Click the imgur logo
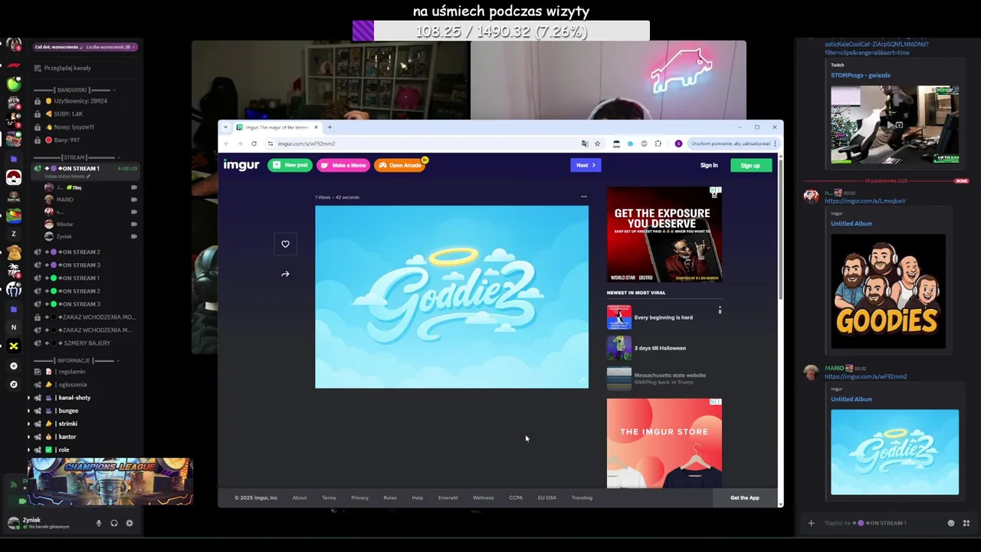The height and width of the screenshot is (552, 981). [241, 165]
